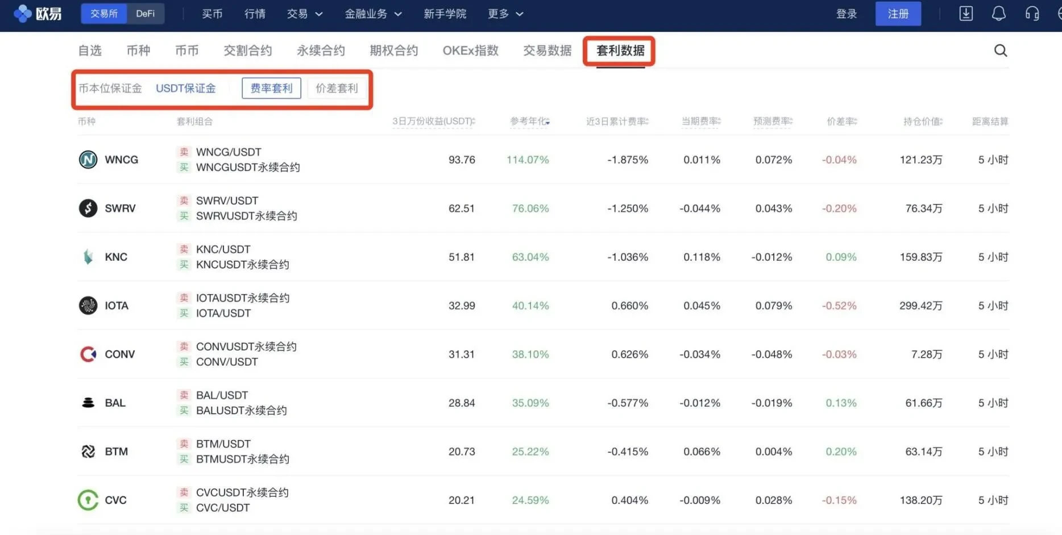The height and width of the screenshot is (535, 1062).
Task: Switch to the 交易数据 tab
Action: pyautogui.click(x=547, y=51)
